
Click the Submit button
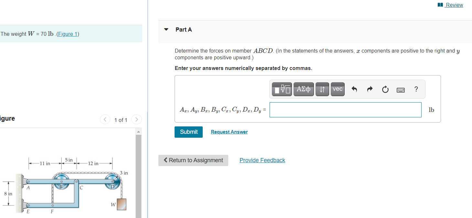pyautogui.click(x=188, y=132)
